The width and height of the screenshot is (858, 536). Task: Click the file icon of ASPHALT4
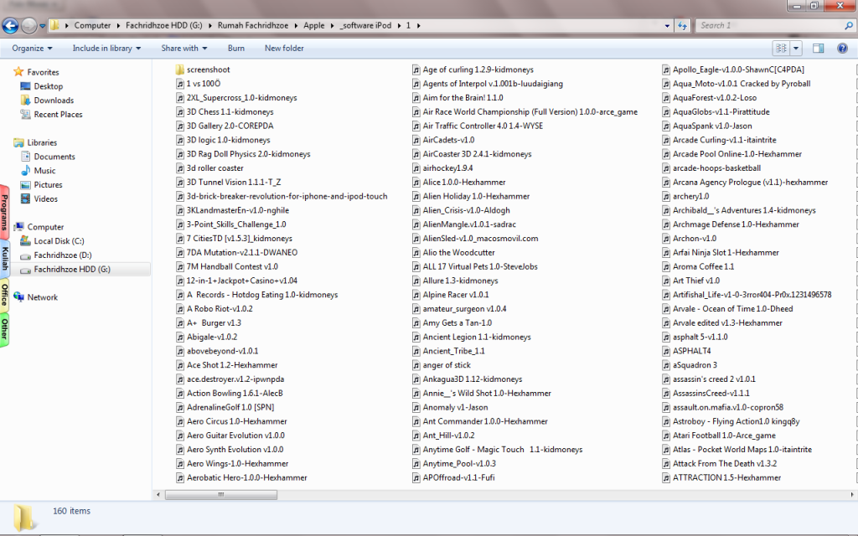(666, 351)
